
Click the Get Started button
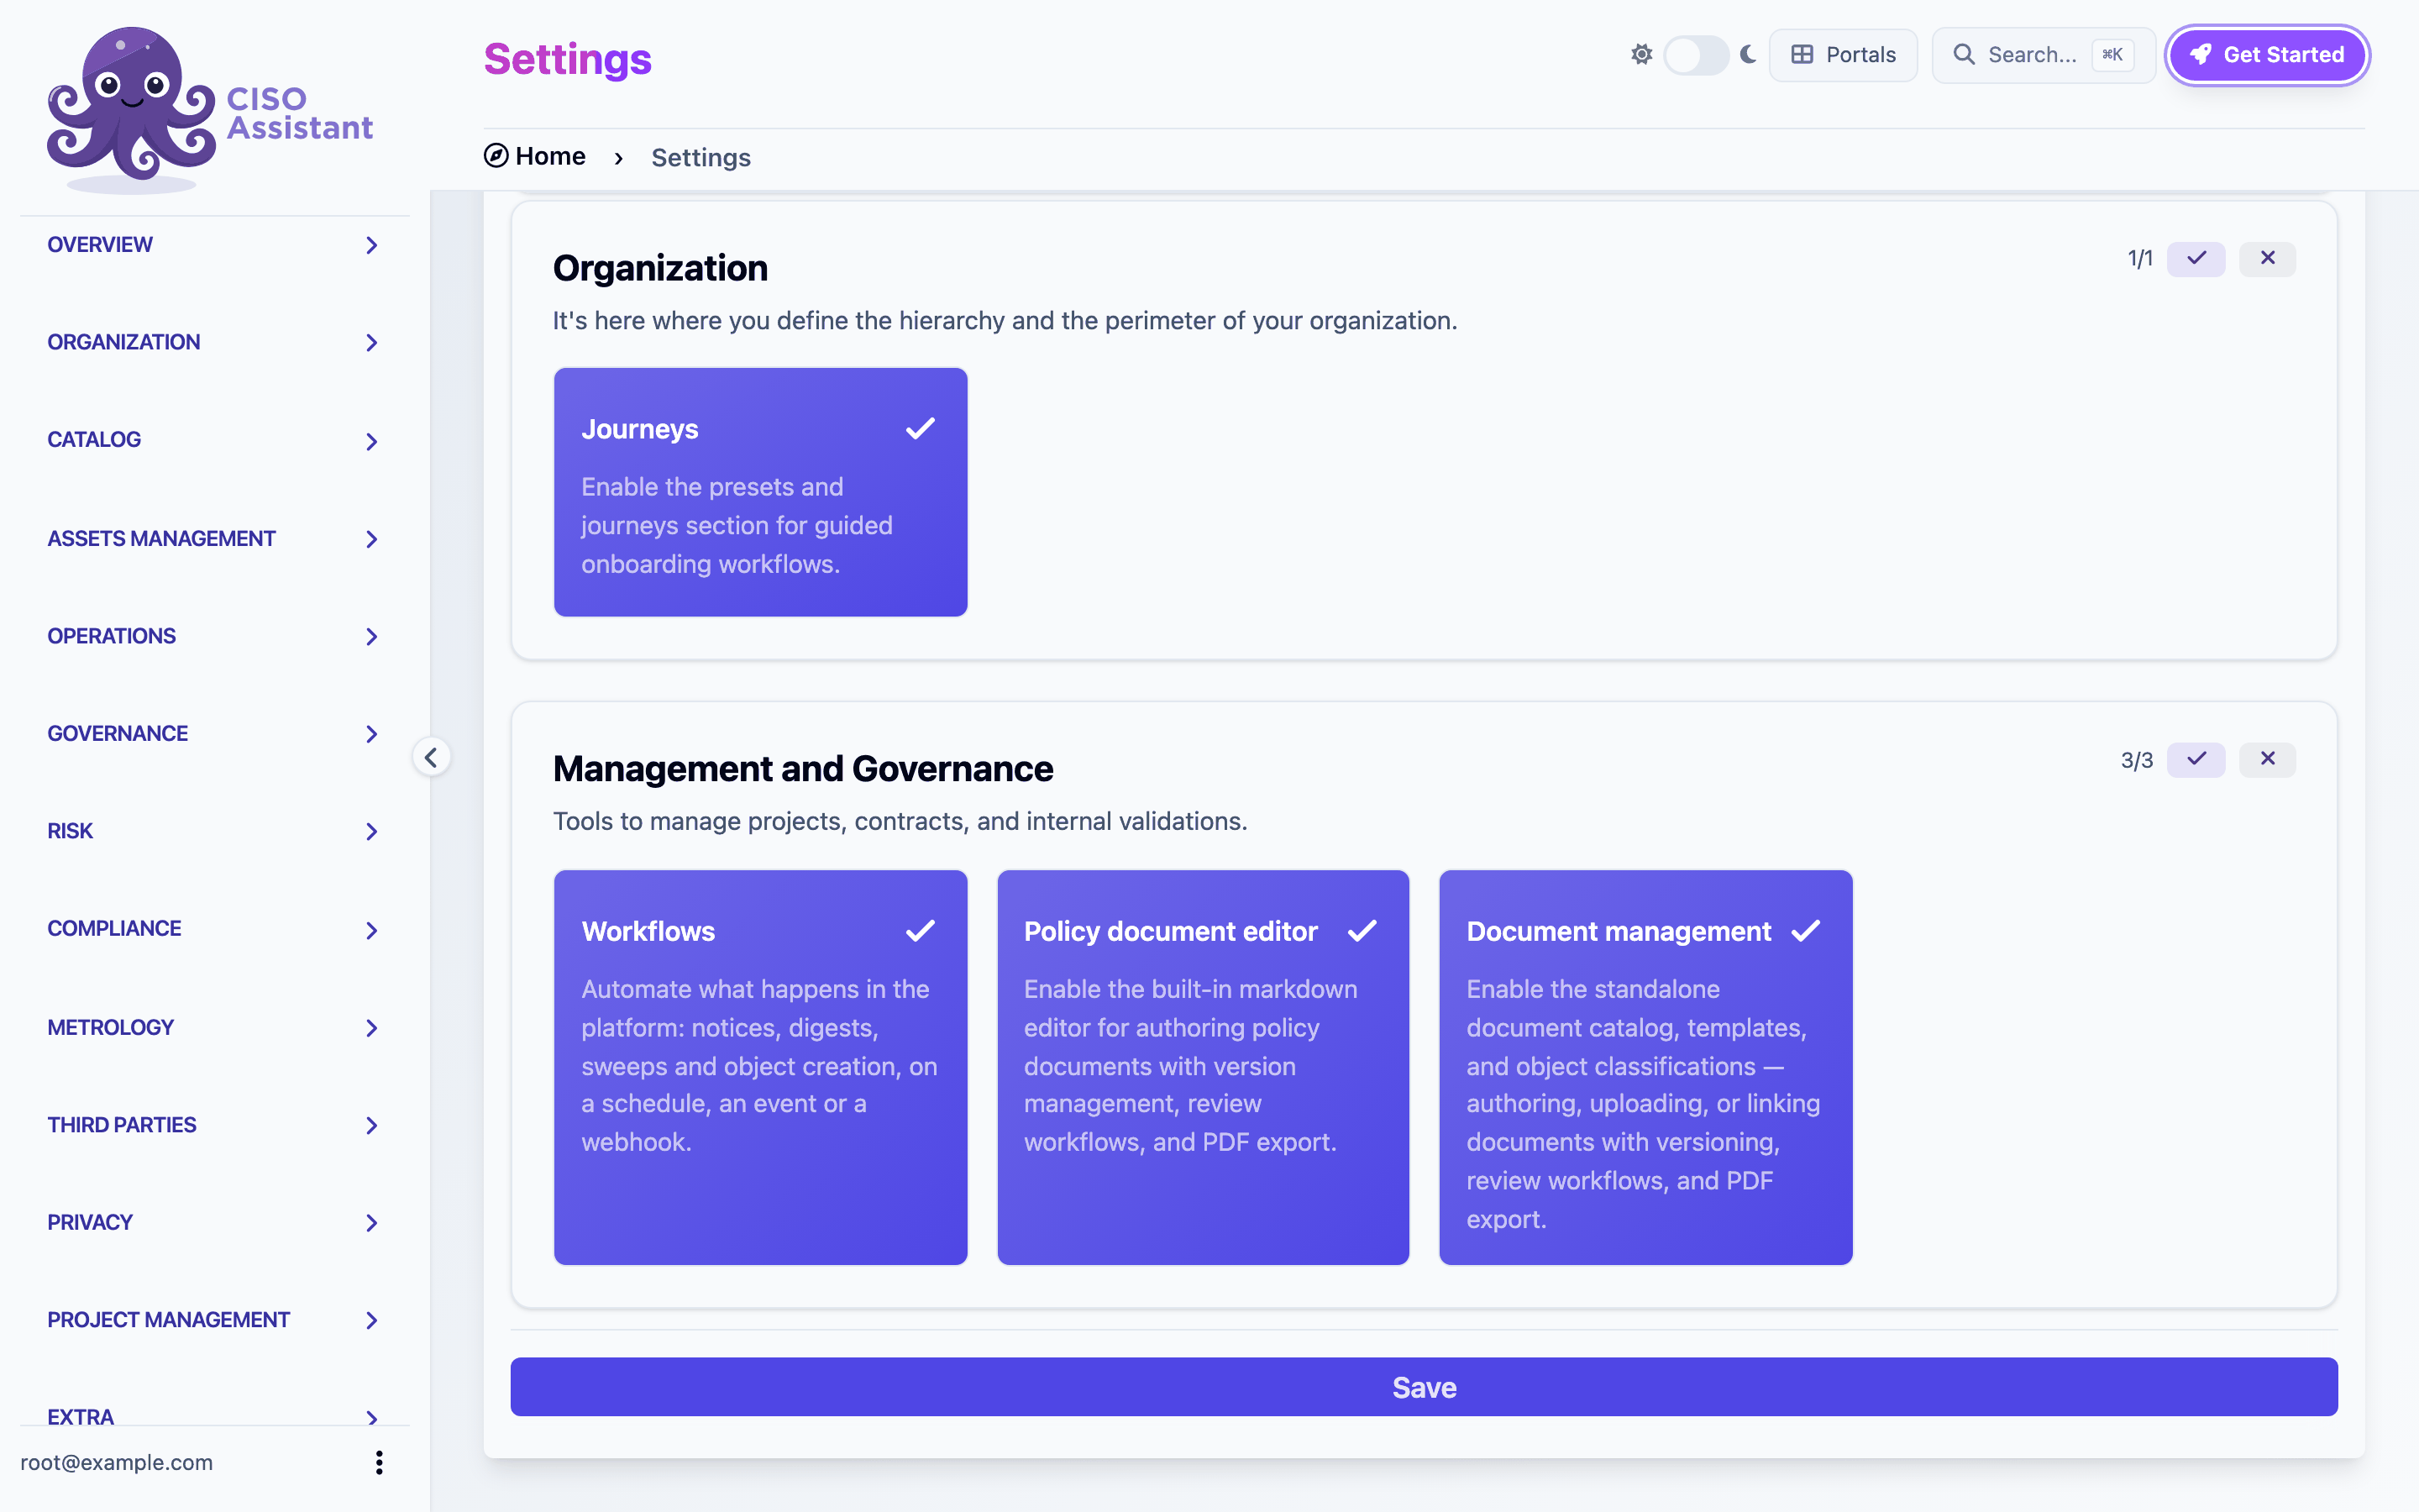(2267, 55)
